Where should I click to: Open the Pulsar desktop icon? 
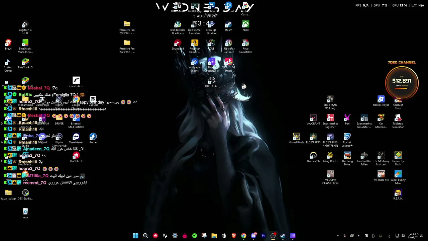[x=93, y=138]
